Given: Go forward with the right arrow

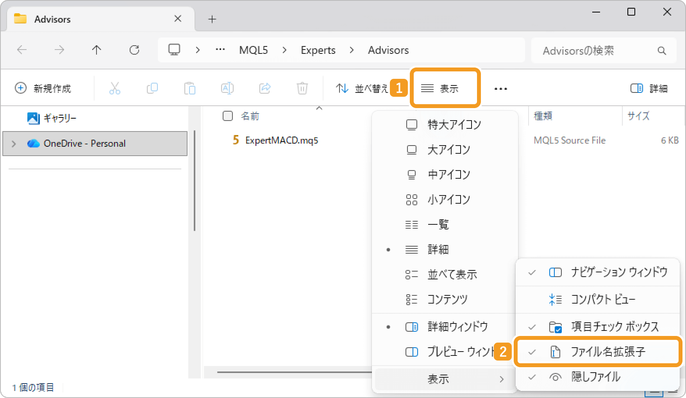Looking at the screenshot, I should pyautogui.click(x=59, y=50).
